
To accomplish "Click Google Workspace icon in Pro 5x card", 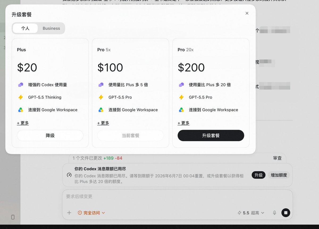I will (x=101, y=110).
